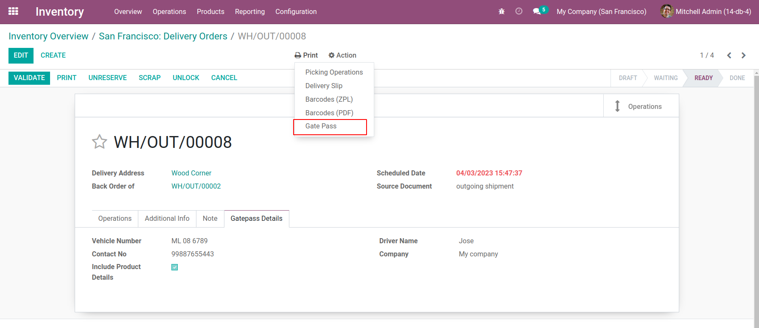Mark WH/OUT/00008 as favorite with star
The image size is (759, 328).
pos(100,142)
